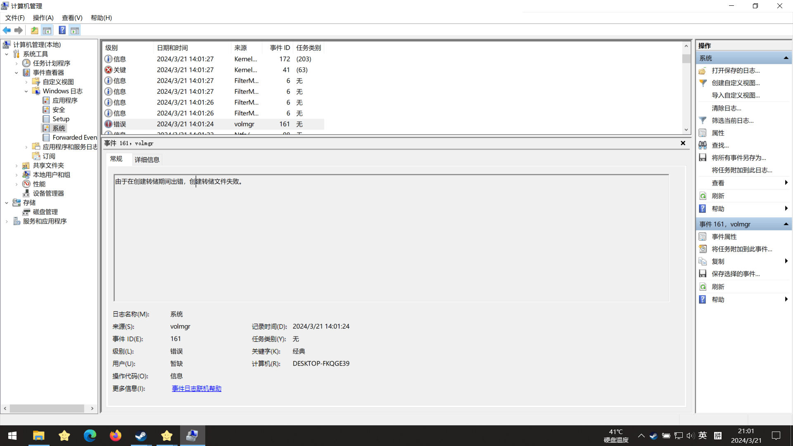Click Find (查找) binoculars action
Screen dimensions: 793x446
click(720, 145)
